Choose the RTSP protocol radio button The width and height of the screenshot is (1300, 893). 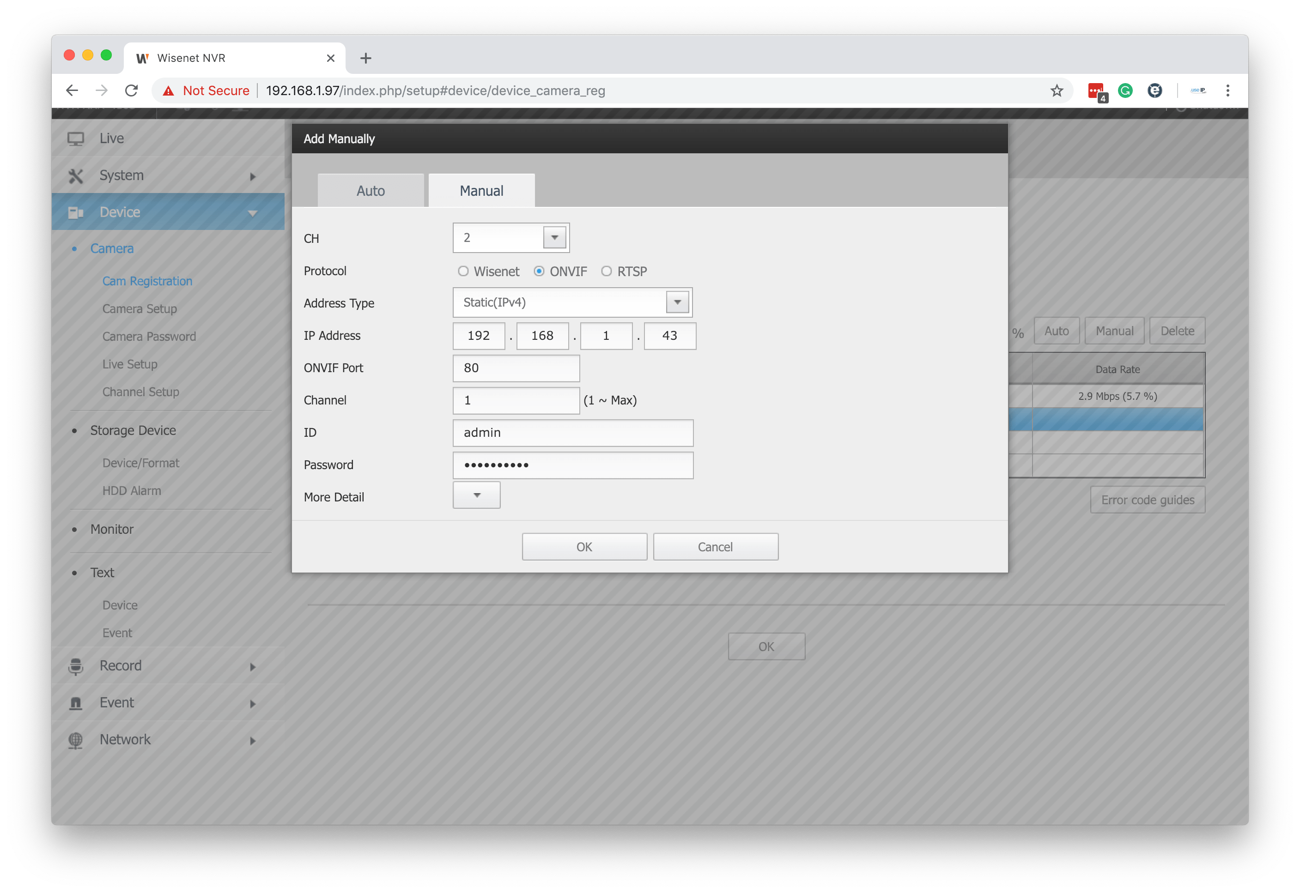coord(606,272)
